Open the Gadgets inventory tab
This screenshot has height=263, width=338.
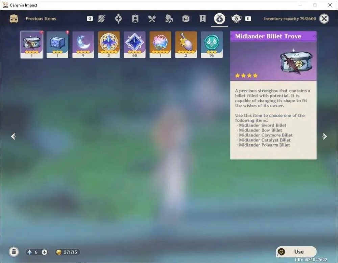coord(186,19)
